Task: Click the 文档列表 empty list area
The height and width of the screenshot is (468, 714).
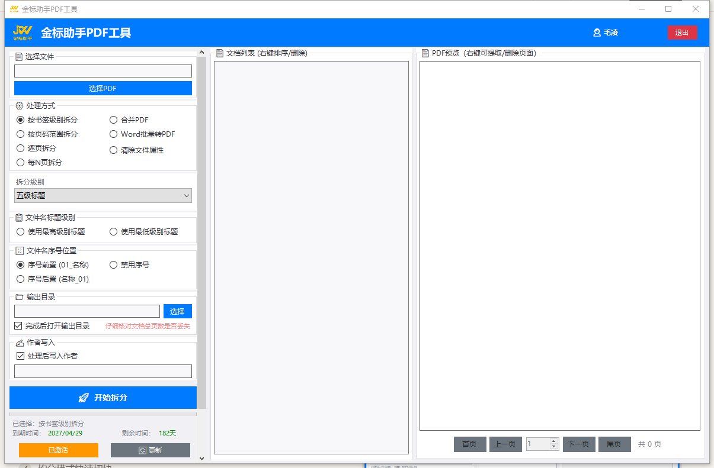Action: tap(311, 257)
